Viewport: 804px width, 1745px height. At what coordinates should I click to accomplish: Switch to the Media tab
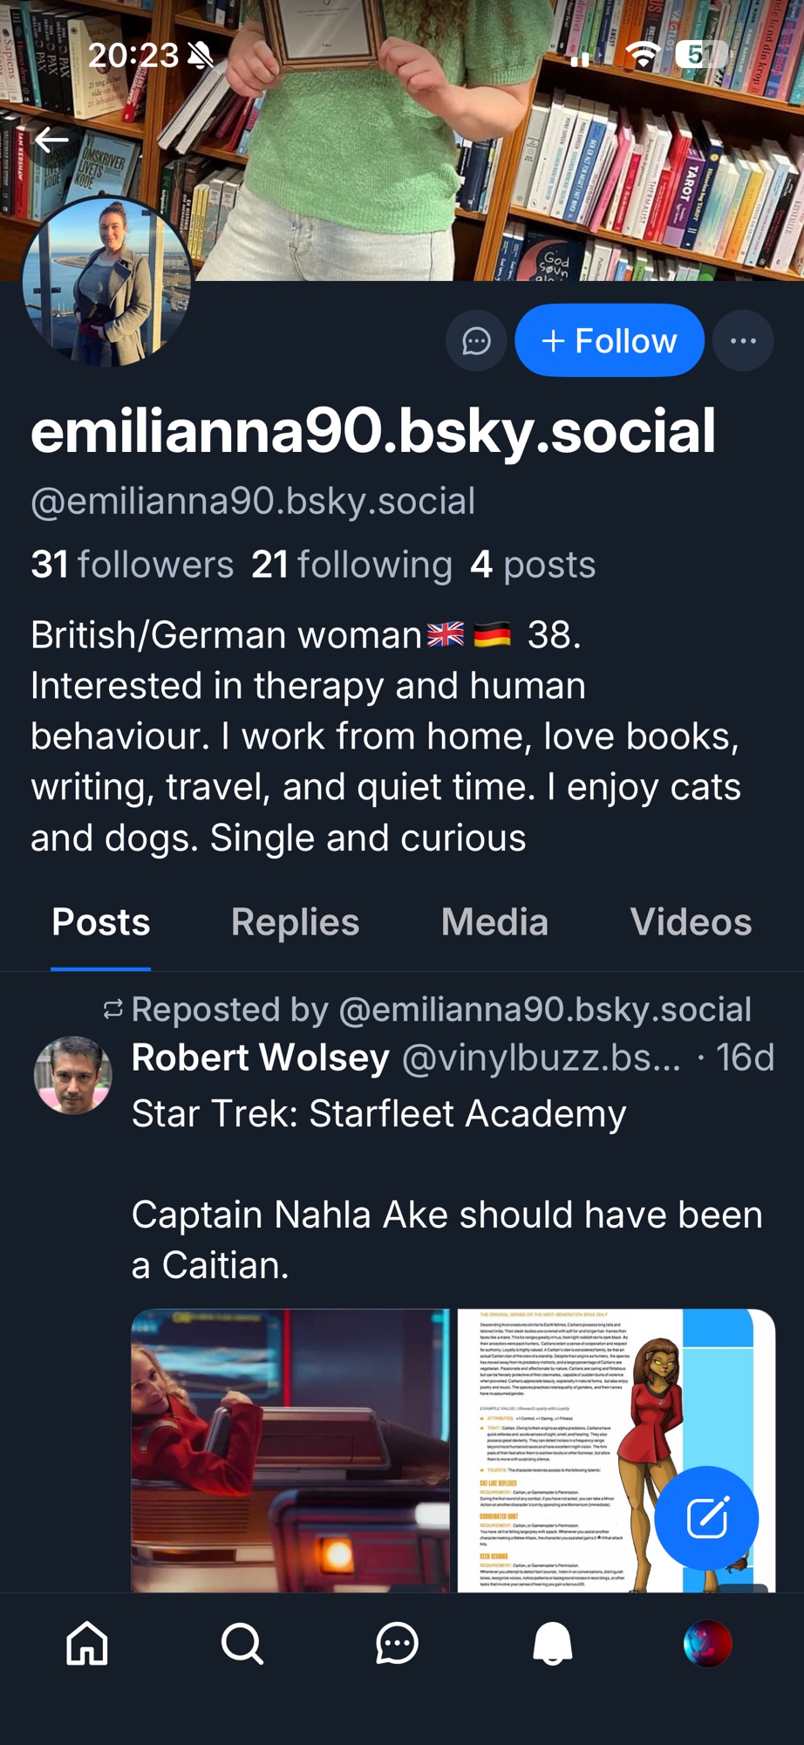point(494,922)
